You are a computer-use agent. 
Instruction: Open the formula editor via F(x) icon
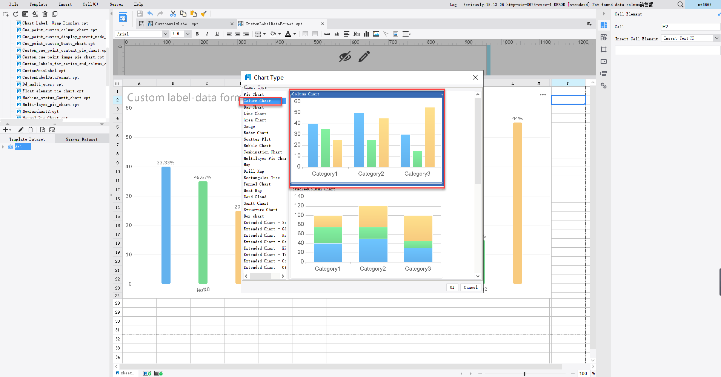[356, 34]
